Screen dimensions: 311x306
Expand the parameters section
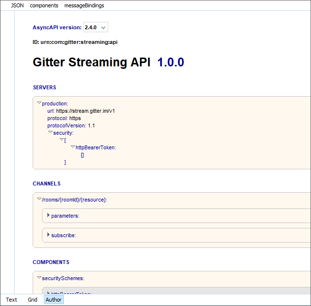(48, 215)
